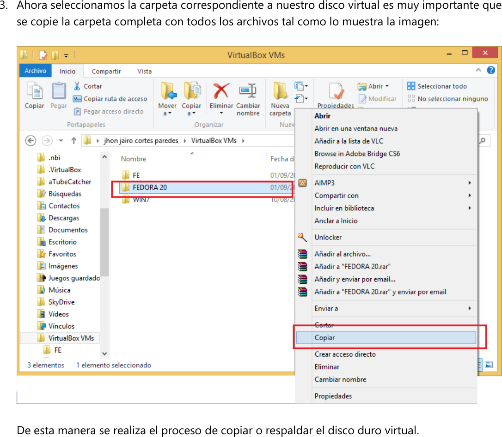Click the red Eliminar X icon
502x437 pixels.
coord(221,91)
